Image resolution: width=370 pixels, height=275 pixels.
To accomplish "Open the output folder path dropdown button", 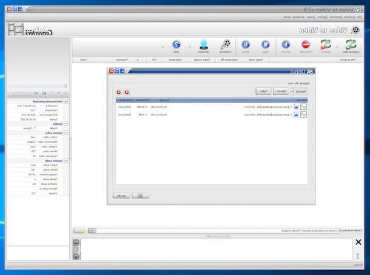I will (x=92, y=230).
